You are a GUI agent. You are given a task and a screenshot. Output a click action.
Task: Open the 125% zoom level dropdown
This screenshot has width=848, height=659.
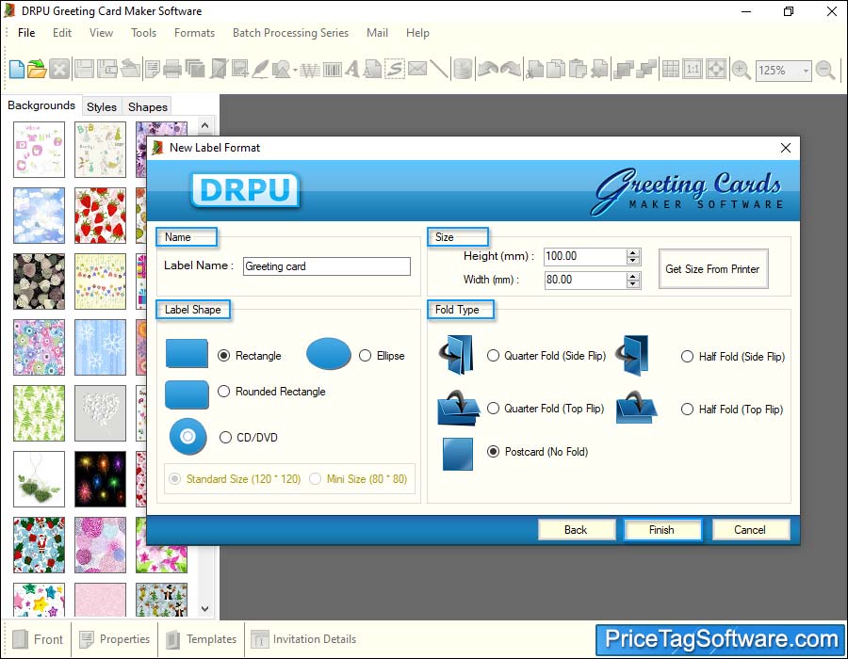pos(806,71)
